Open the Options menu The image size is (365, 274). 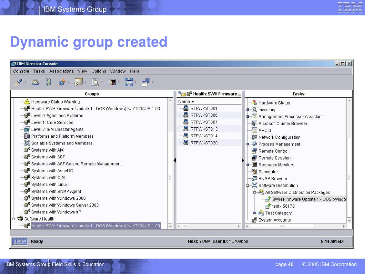pyautogui.click(x=99, y=71)
